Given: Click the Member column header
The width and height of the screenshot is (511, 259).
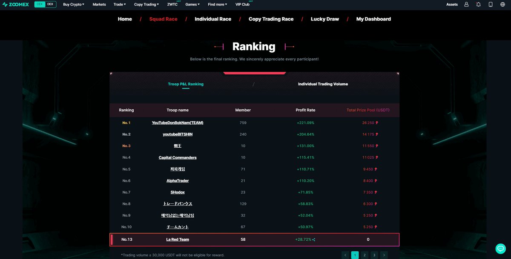Looking at the screenshot, I should click(x=243, y=110).
